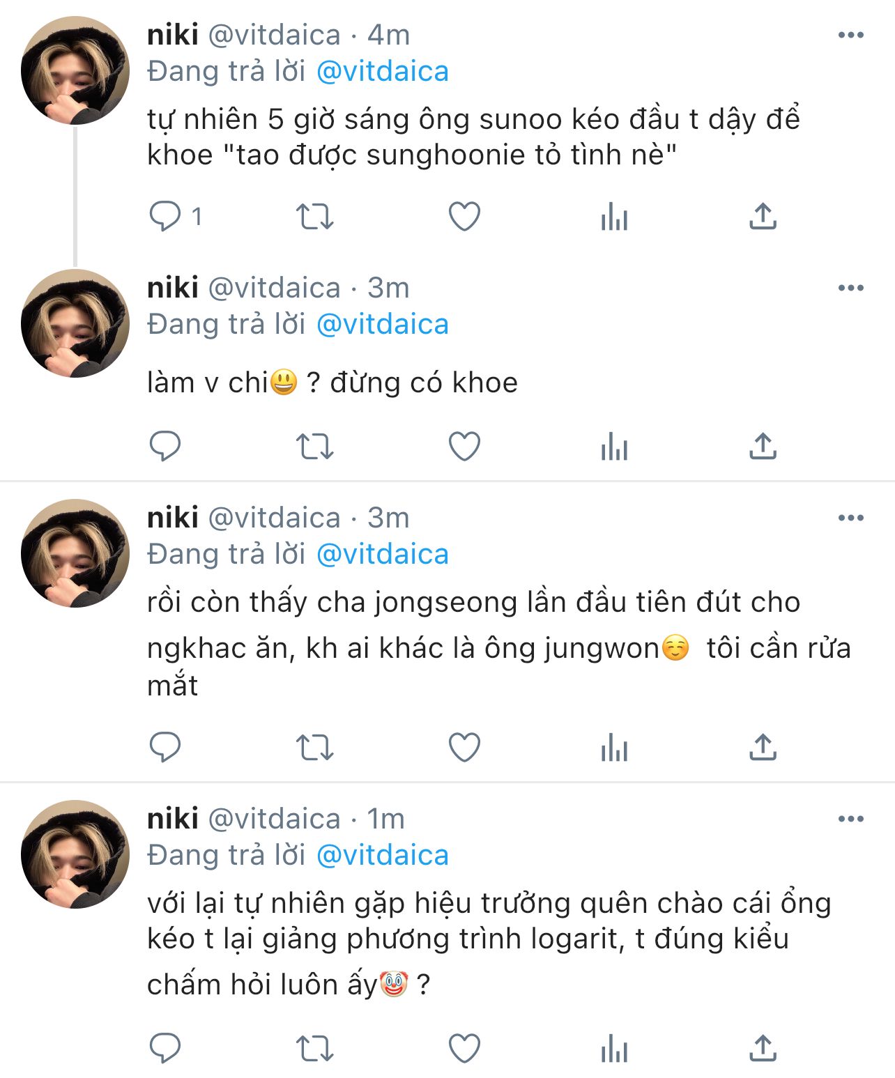Share the first tweet posted 4m ago
This screenshot has height=1078, width=895.
pyautogui.click(x=763, y=216)
